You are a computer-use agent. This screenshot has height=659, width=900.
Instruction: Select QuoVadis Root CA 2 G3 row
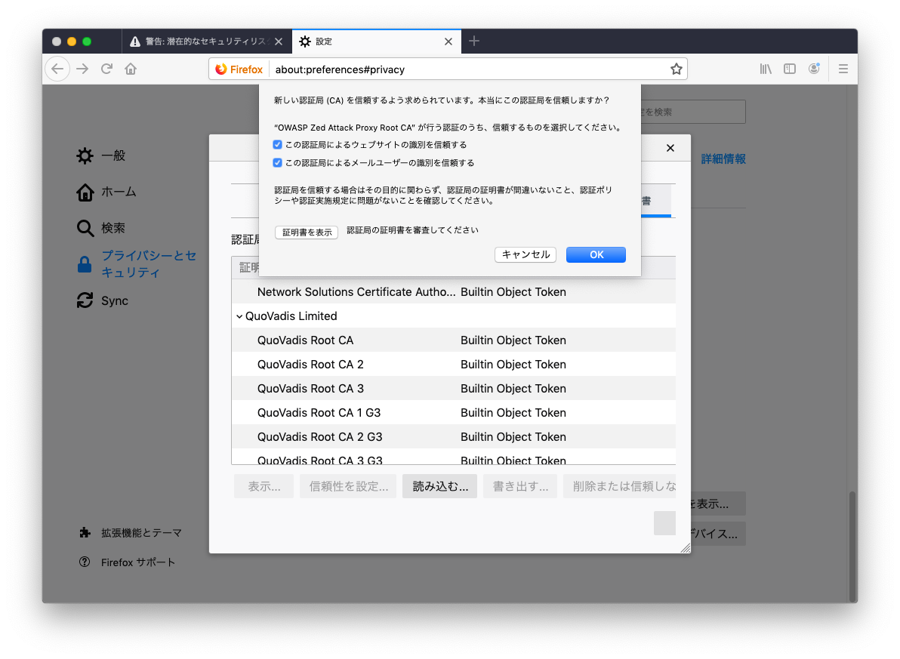(454, 437)
